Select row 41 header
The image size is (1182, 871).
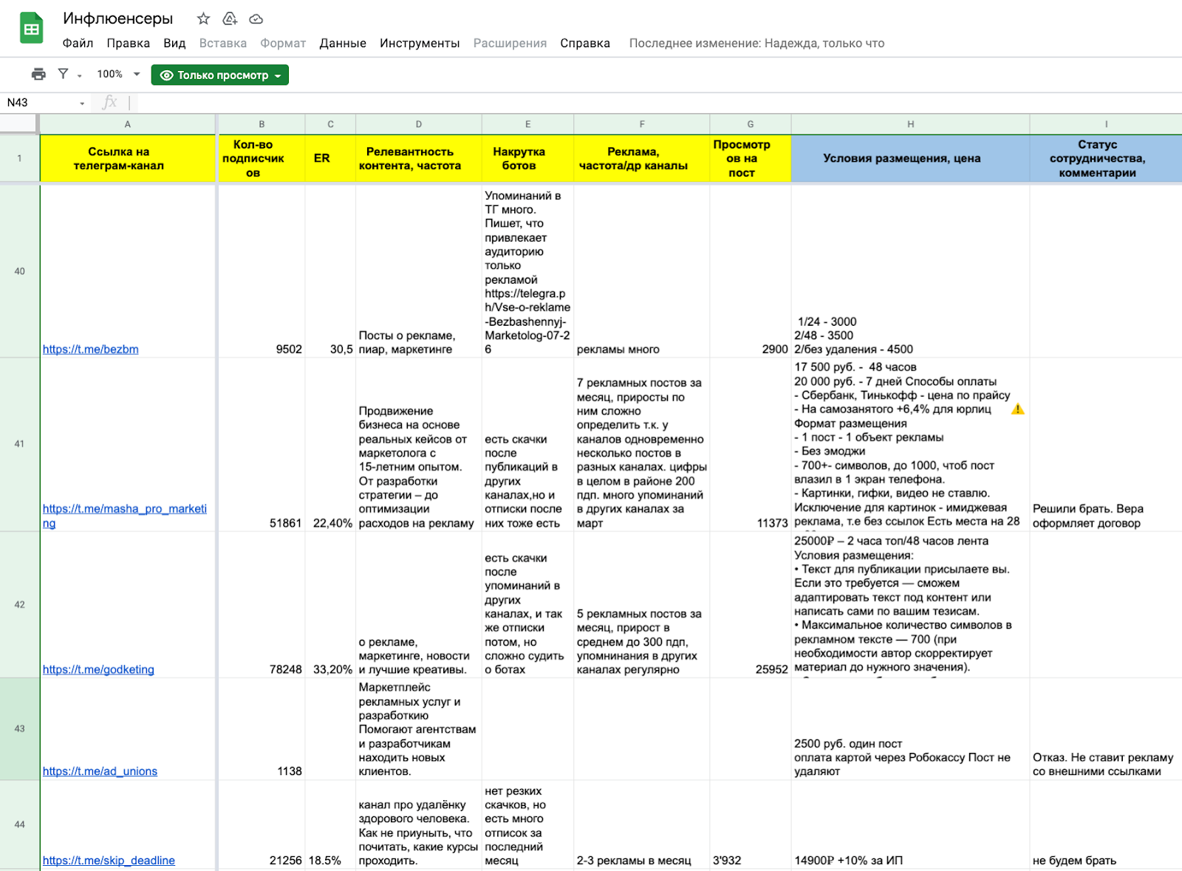coord(19,444)
